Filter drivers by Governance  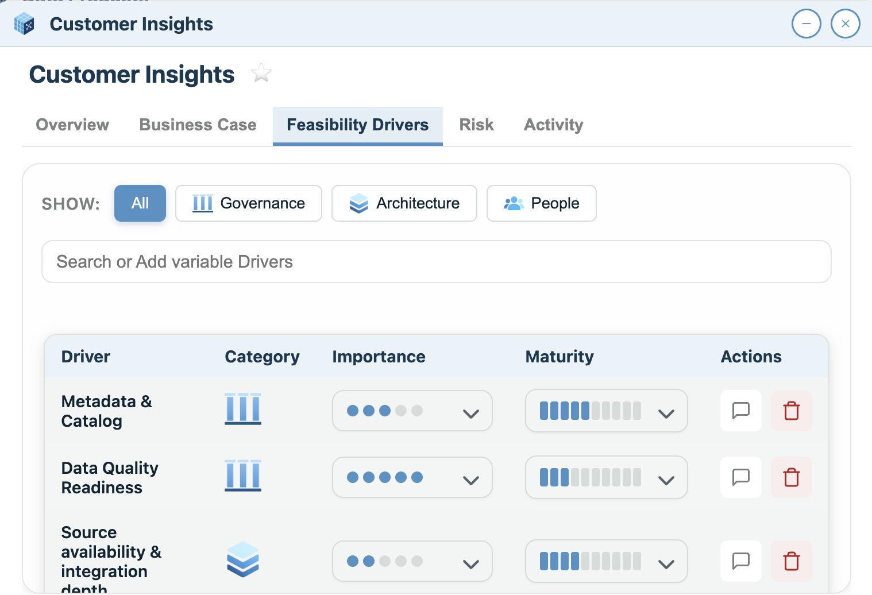tap(248, 203)
